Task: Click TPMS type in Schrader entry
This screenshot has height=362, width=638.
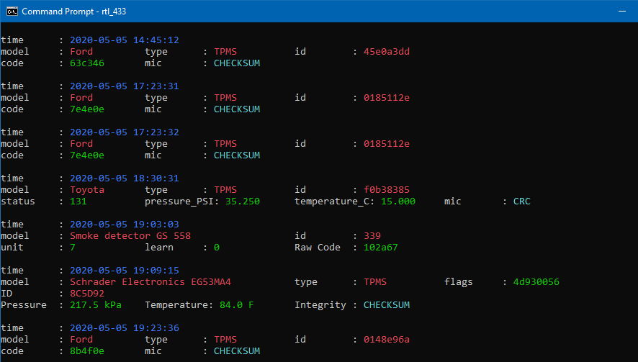Action: (375, 282)
